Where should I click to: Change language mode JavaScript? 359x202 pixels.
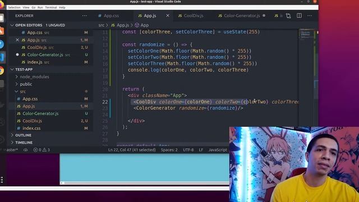pos(218,150)
